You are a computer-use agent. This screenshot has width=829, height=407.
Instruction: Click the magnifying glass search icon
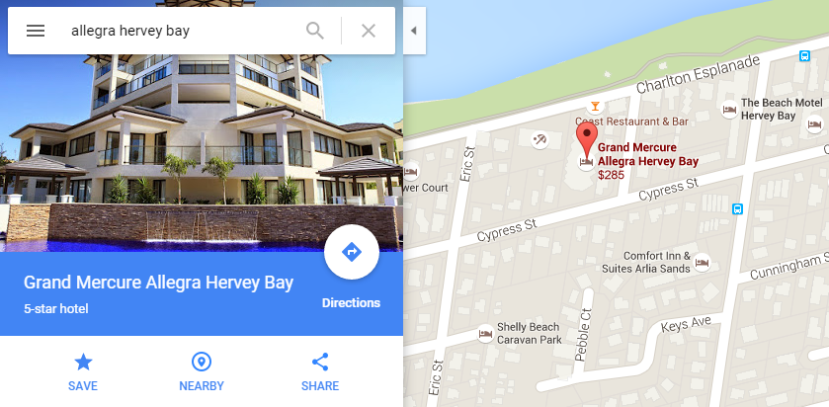(315, 31)
